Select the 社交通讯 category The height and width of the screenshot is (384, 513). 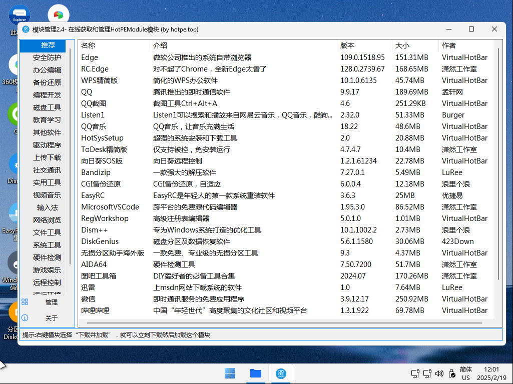pyautogui.click(x=43, y=170)
